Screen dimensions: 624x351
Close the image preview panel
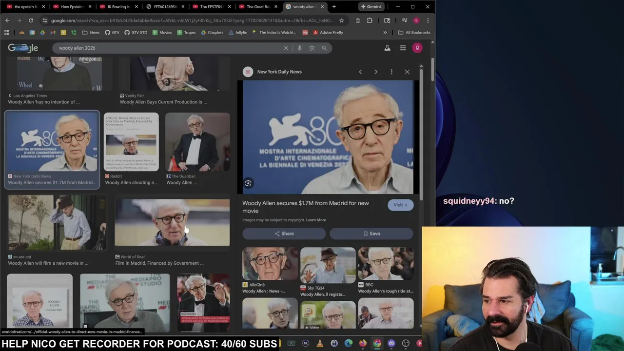pyautogui.click(x=407, y=72)
